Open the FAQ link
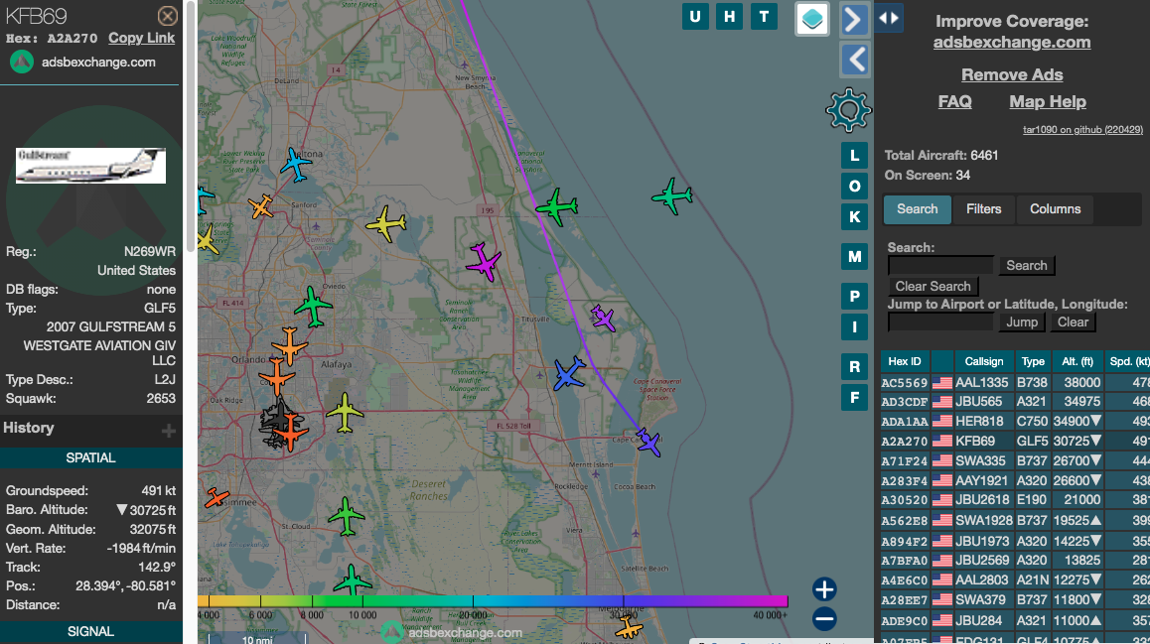This screenshot has width=1150, height=644. [x=955, y=102]
